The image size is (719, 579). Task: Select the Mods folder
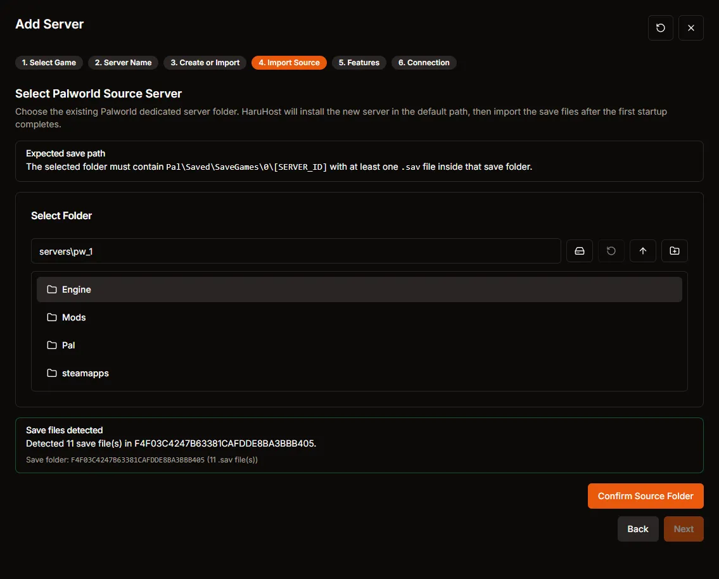pyautogui.click(x=73, y=317)
